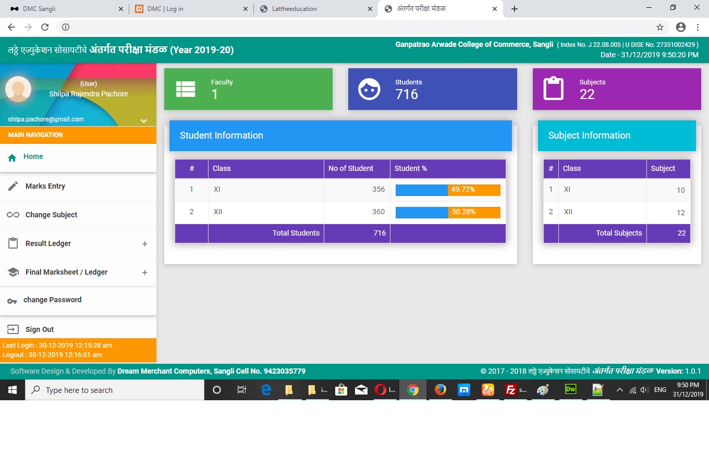The height and width of the screenshot is (456, 709).
Task: Click the graduation cap Final Marksheet icon
Action: [13, 272]
